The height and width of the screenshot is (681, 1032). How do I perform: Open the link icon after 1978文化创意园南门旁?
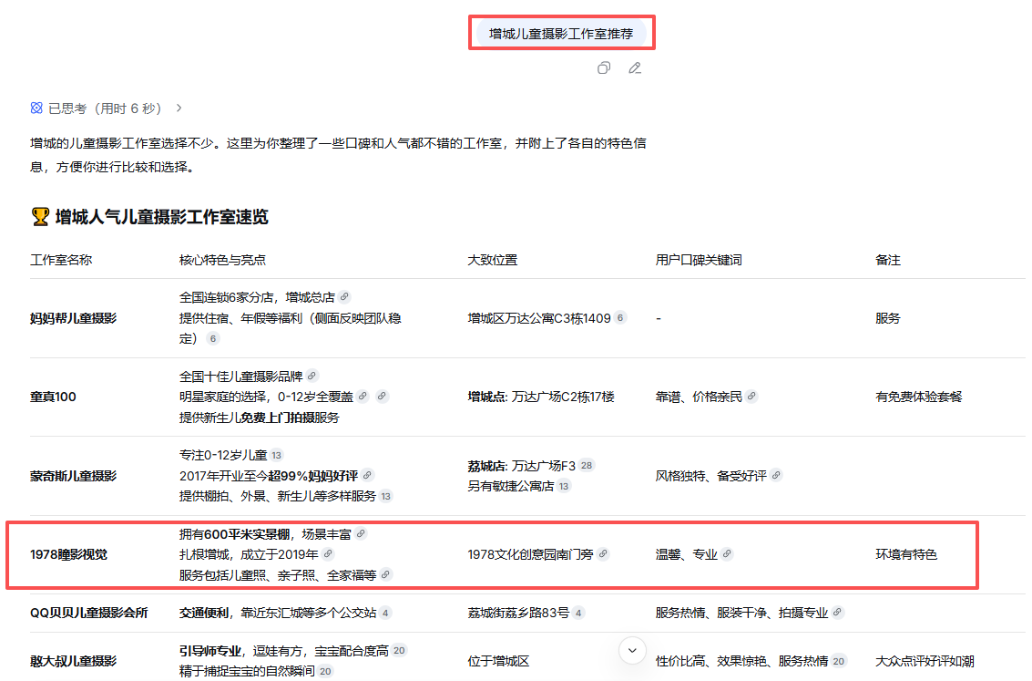click(603, 554)
